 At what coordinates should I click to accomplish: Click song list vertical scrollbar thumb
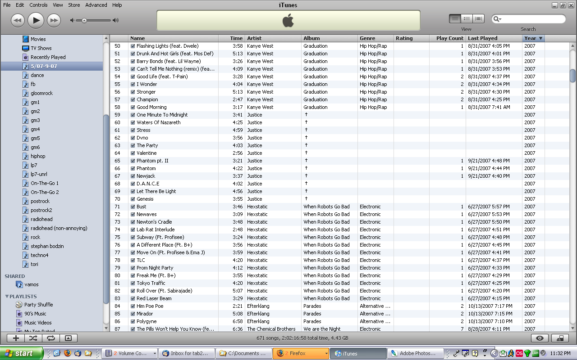coord(572,76)
